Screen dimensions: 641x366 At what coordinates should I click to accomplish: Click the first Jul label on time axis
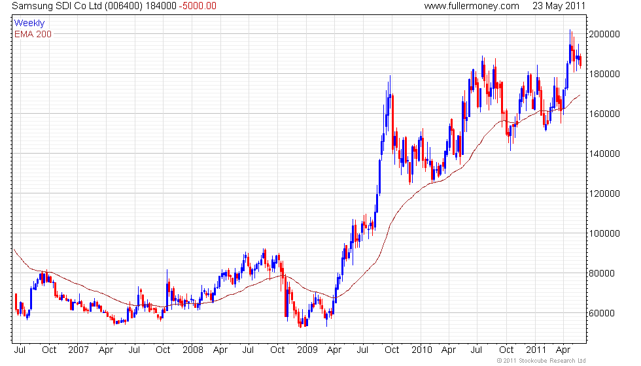pos(20,350)
